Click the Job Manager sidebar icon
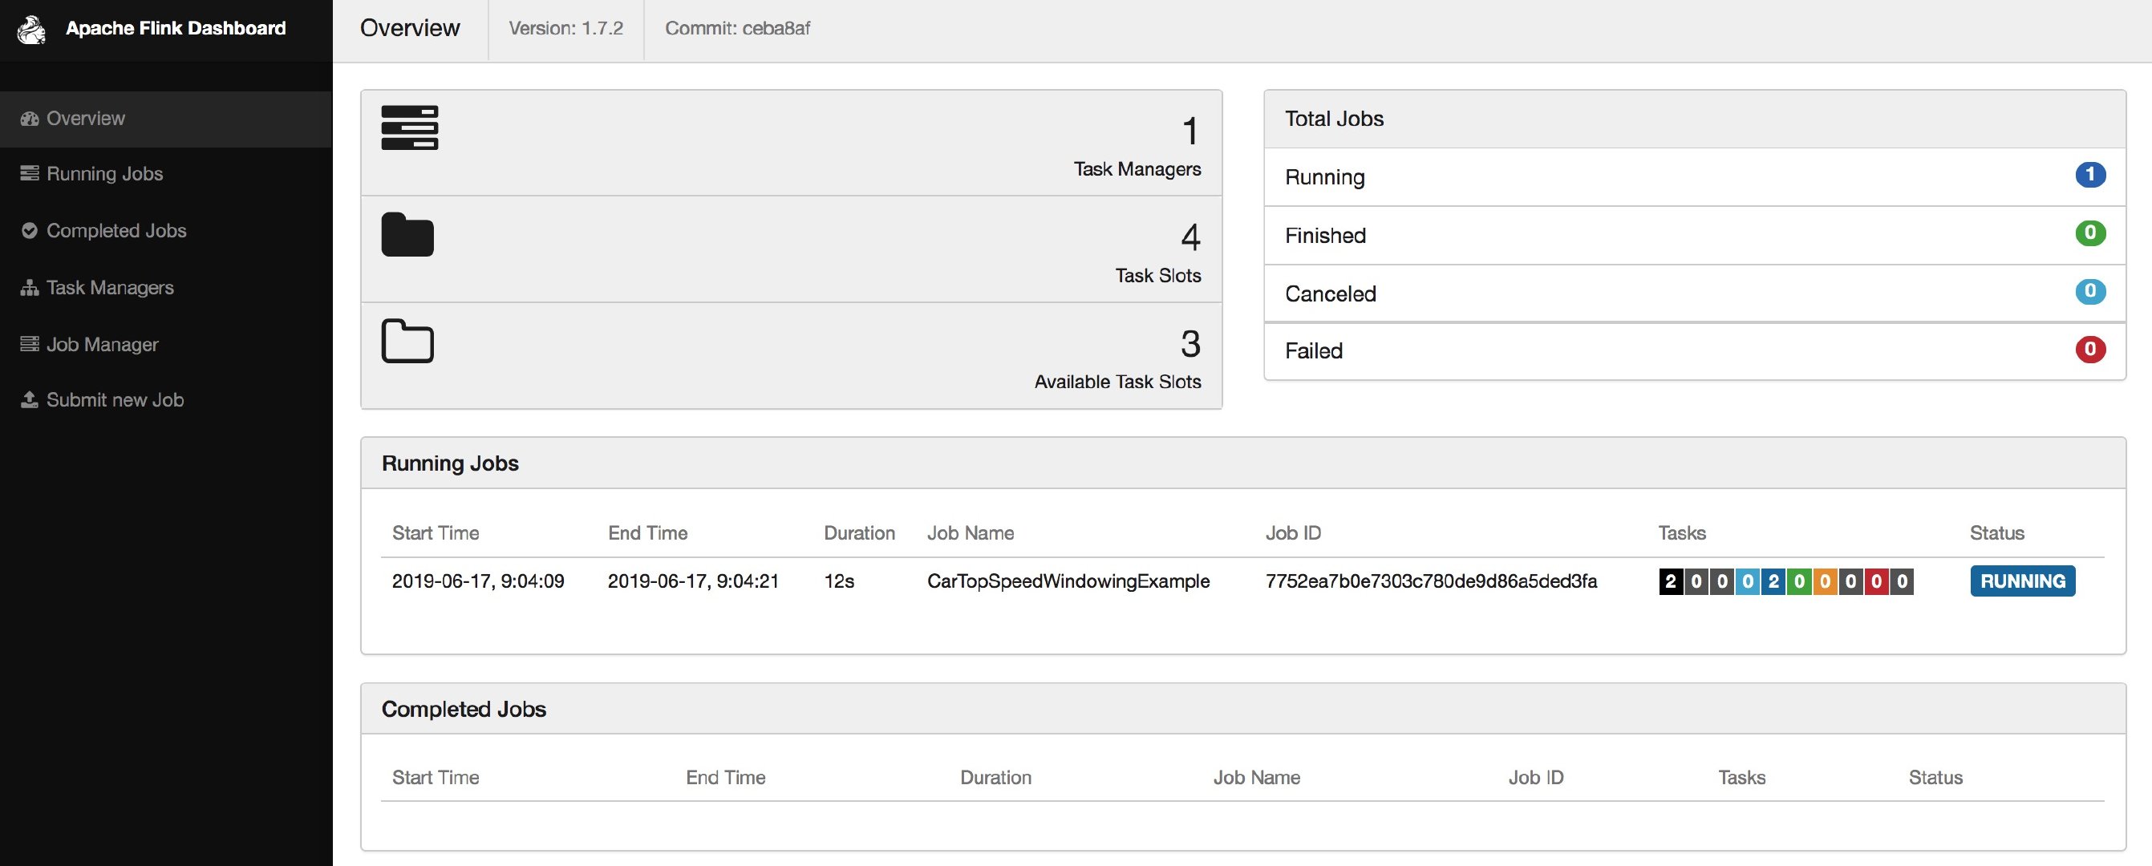Screen dimensions: 2152x866 (28, 343)
